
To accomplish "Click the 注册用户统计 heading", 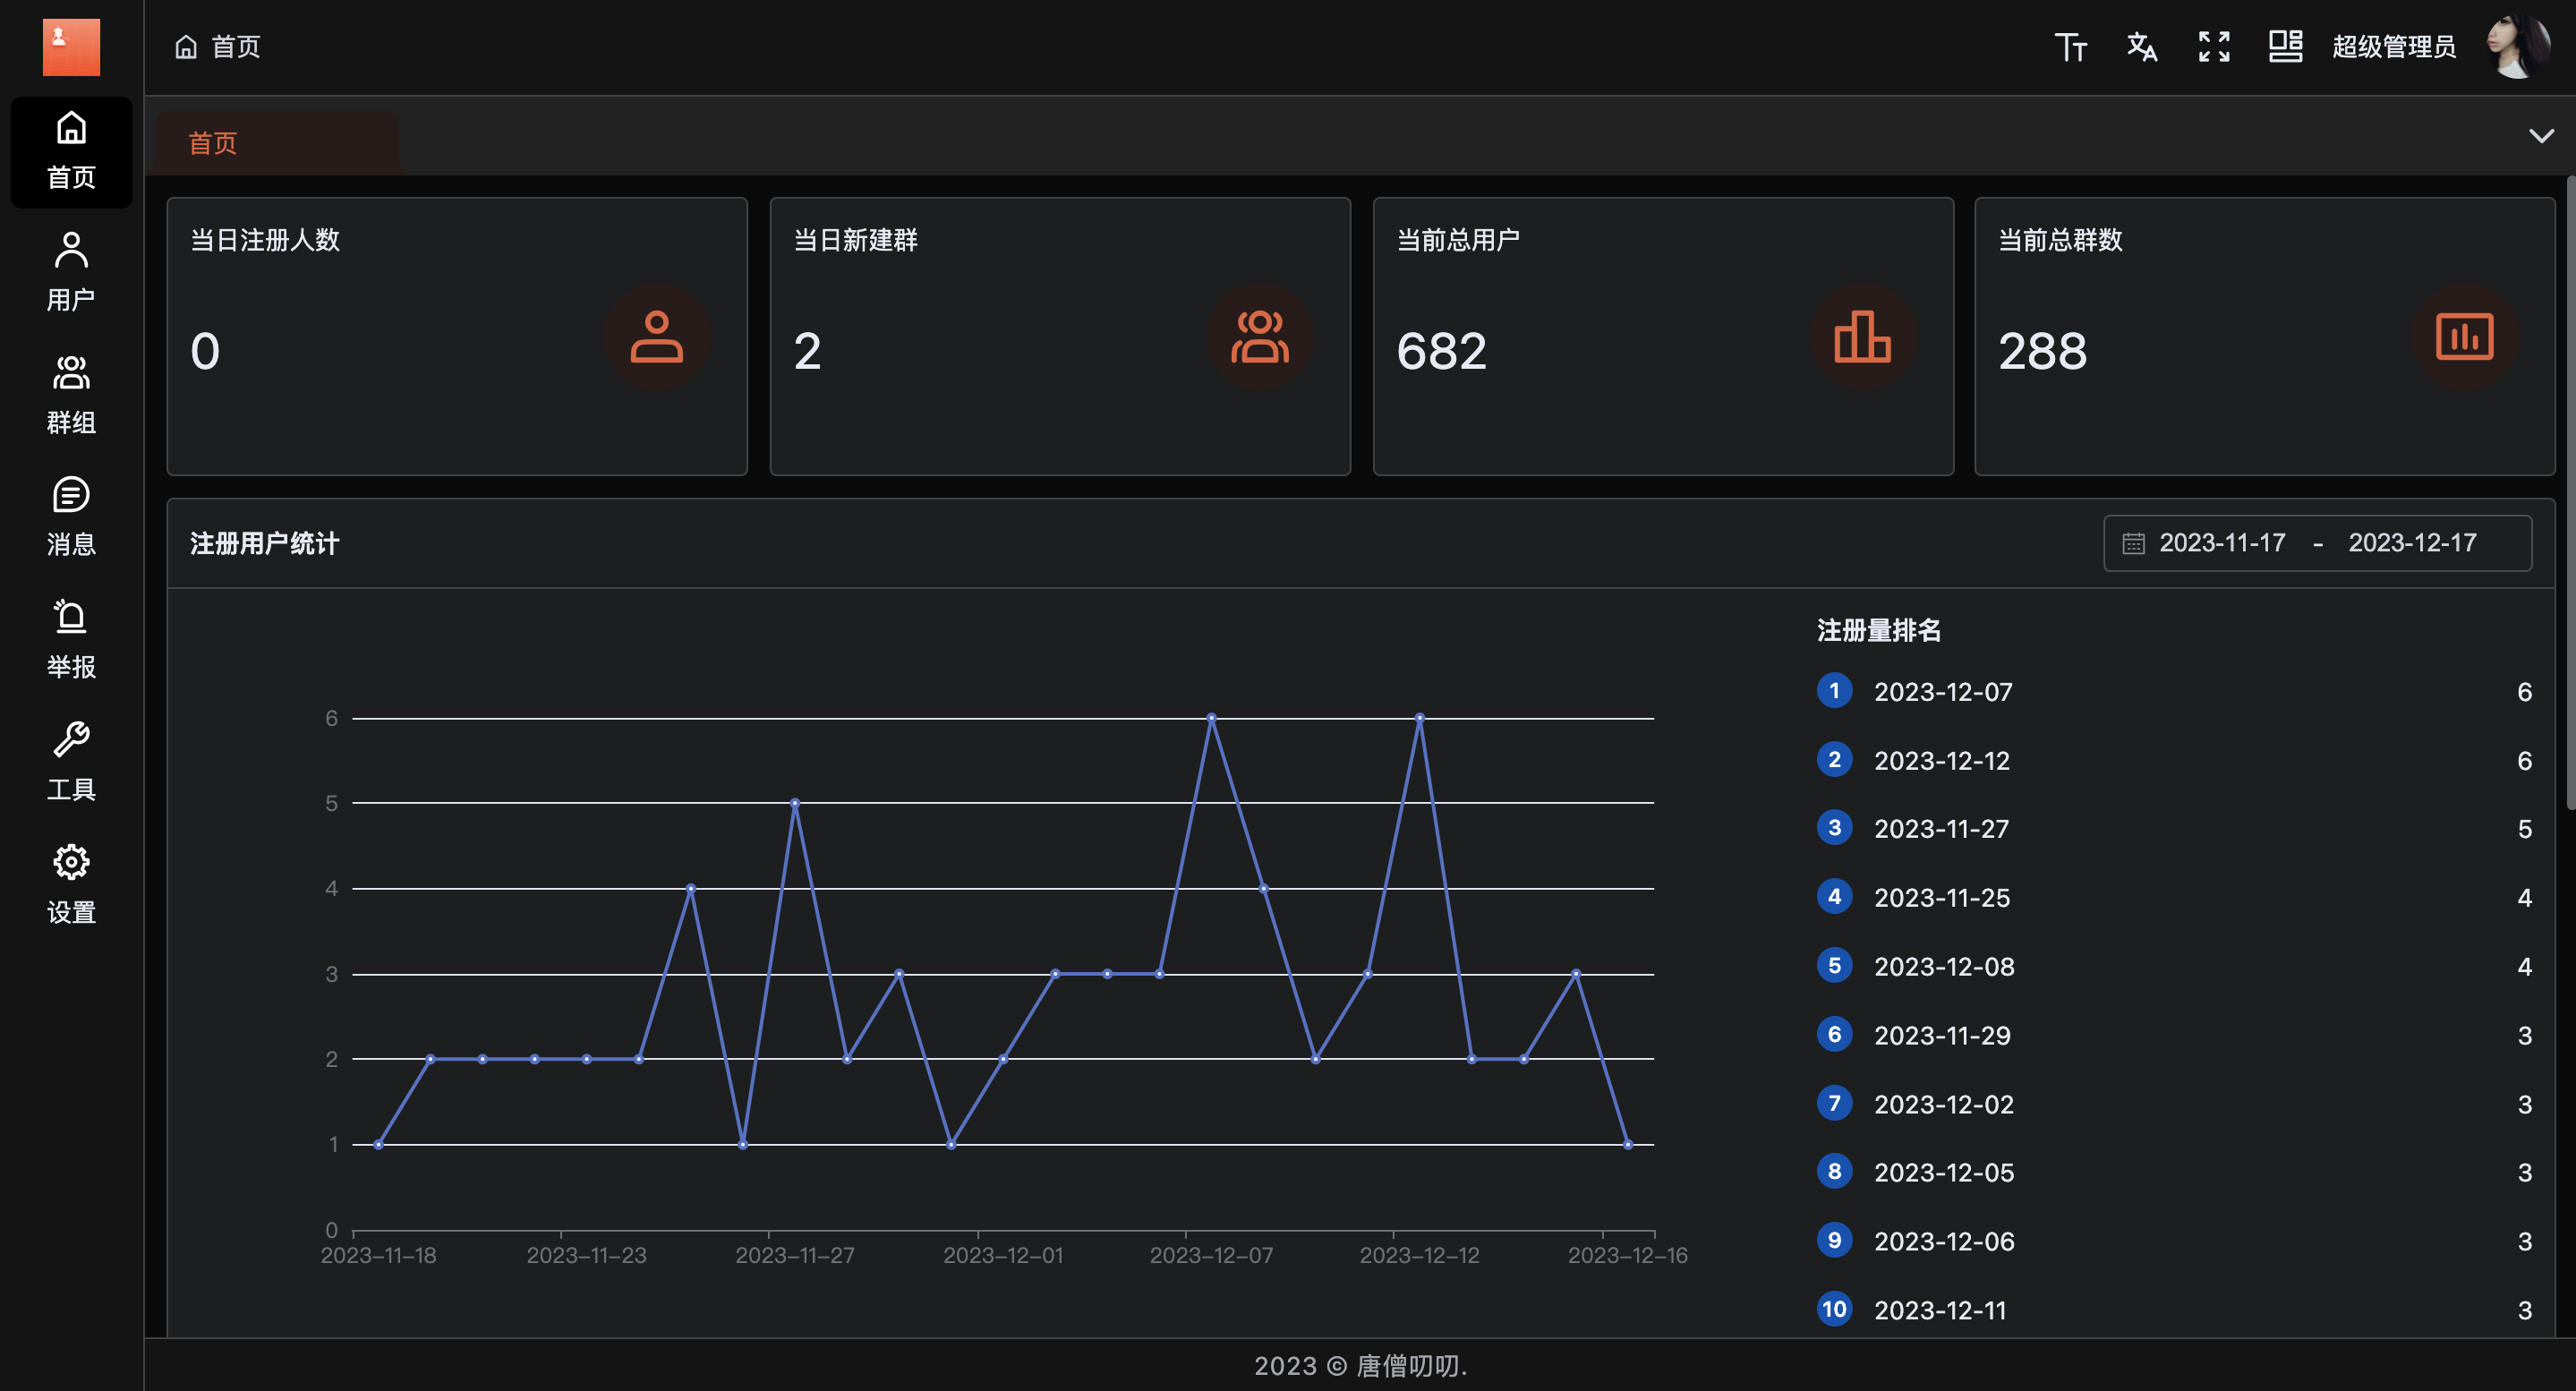I will tap(265, 543).
